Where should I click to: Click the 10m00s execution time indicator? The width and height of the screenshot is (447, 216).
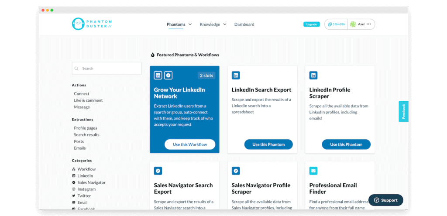click(x=337, y=24)
